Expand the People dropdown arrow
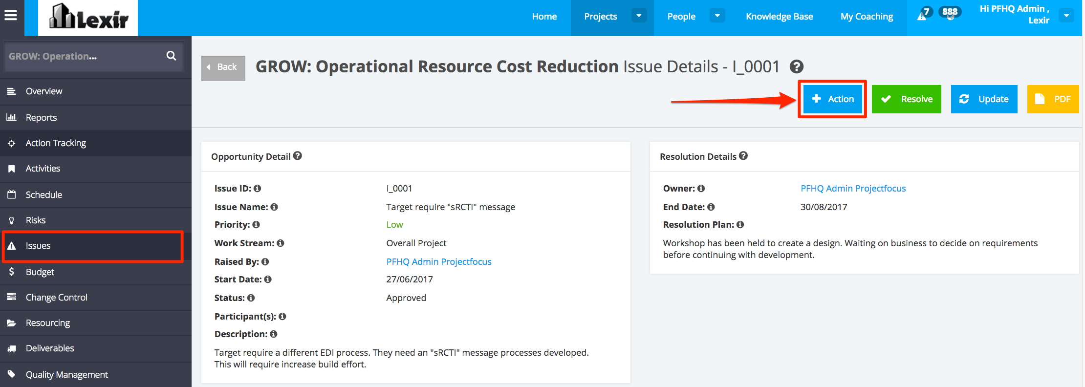Viewport: 1085px width, 387px height. tap(717, 16)
